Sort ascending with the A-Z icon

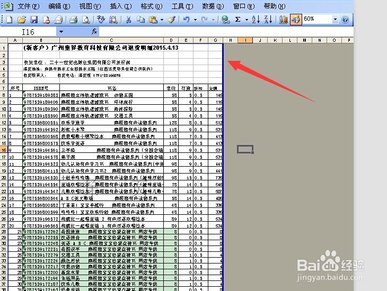click(x=256, y=20)
